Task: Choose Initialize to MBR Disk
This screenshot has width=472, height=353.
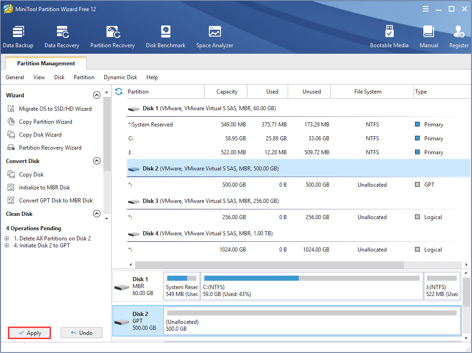Action: [44, 188]
